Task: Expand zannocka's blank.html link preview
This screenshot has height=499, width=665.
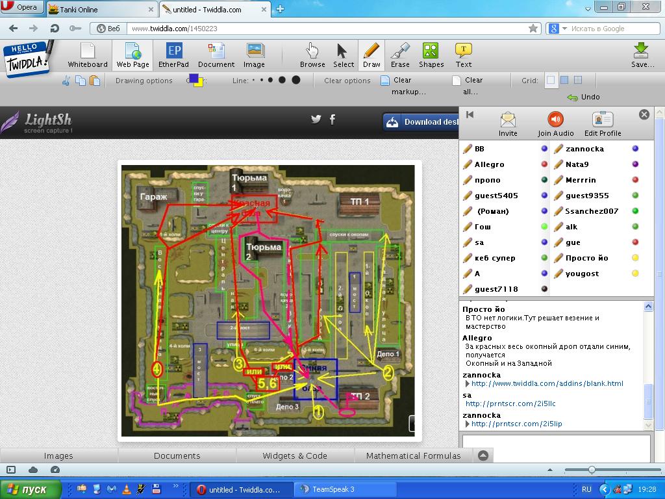Action: point(467,384)
